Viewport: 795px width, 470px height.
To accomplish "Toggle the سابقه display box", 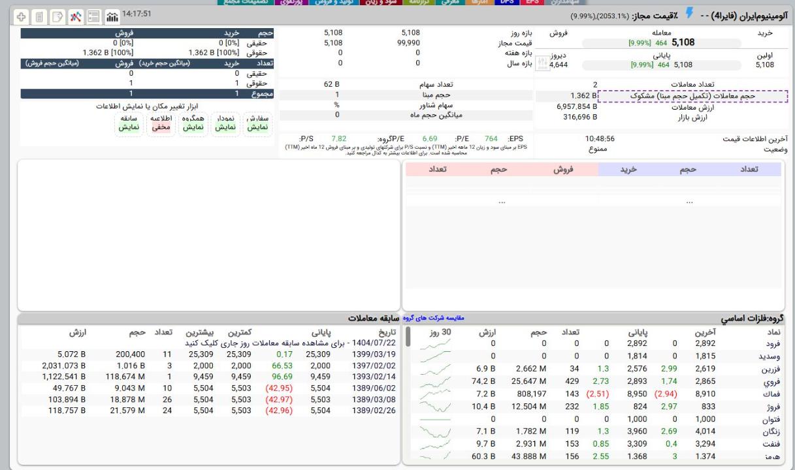I will pos(129,123).
